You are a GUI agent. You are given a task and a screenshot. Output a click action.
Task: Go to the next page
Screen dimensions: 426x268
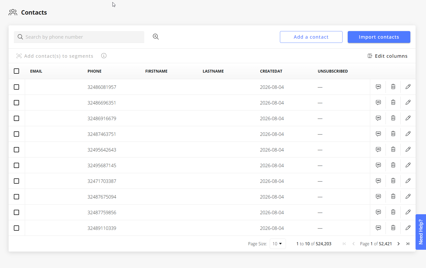(399, 244)
